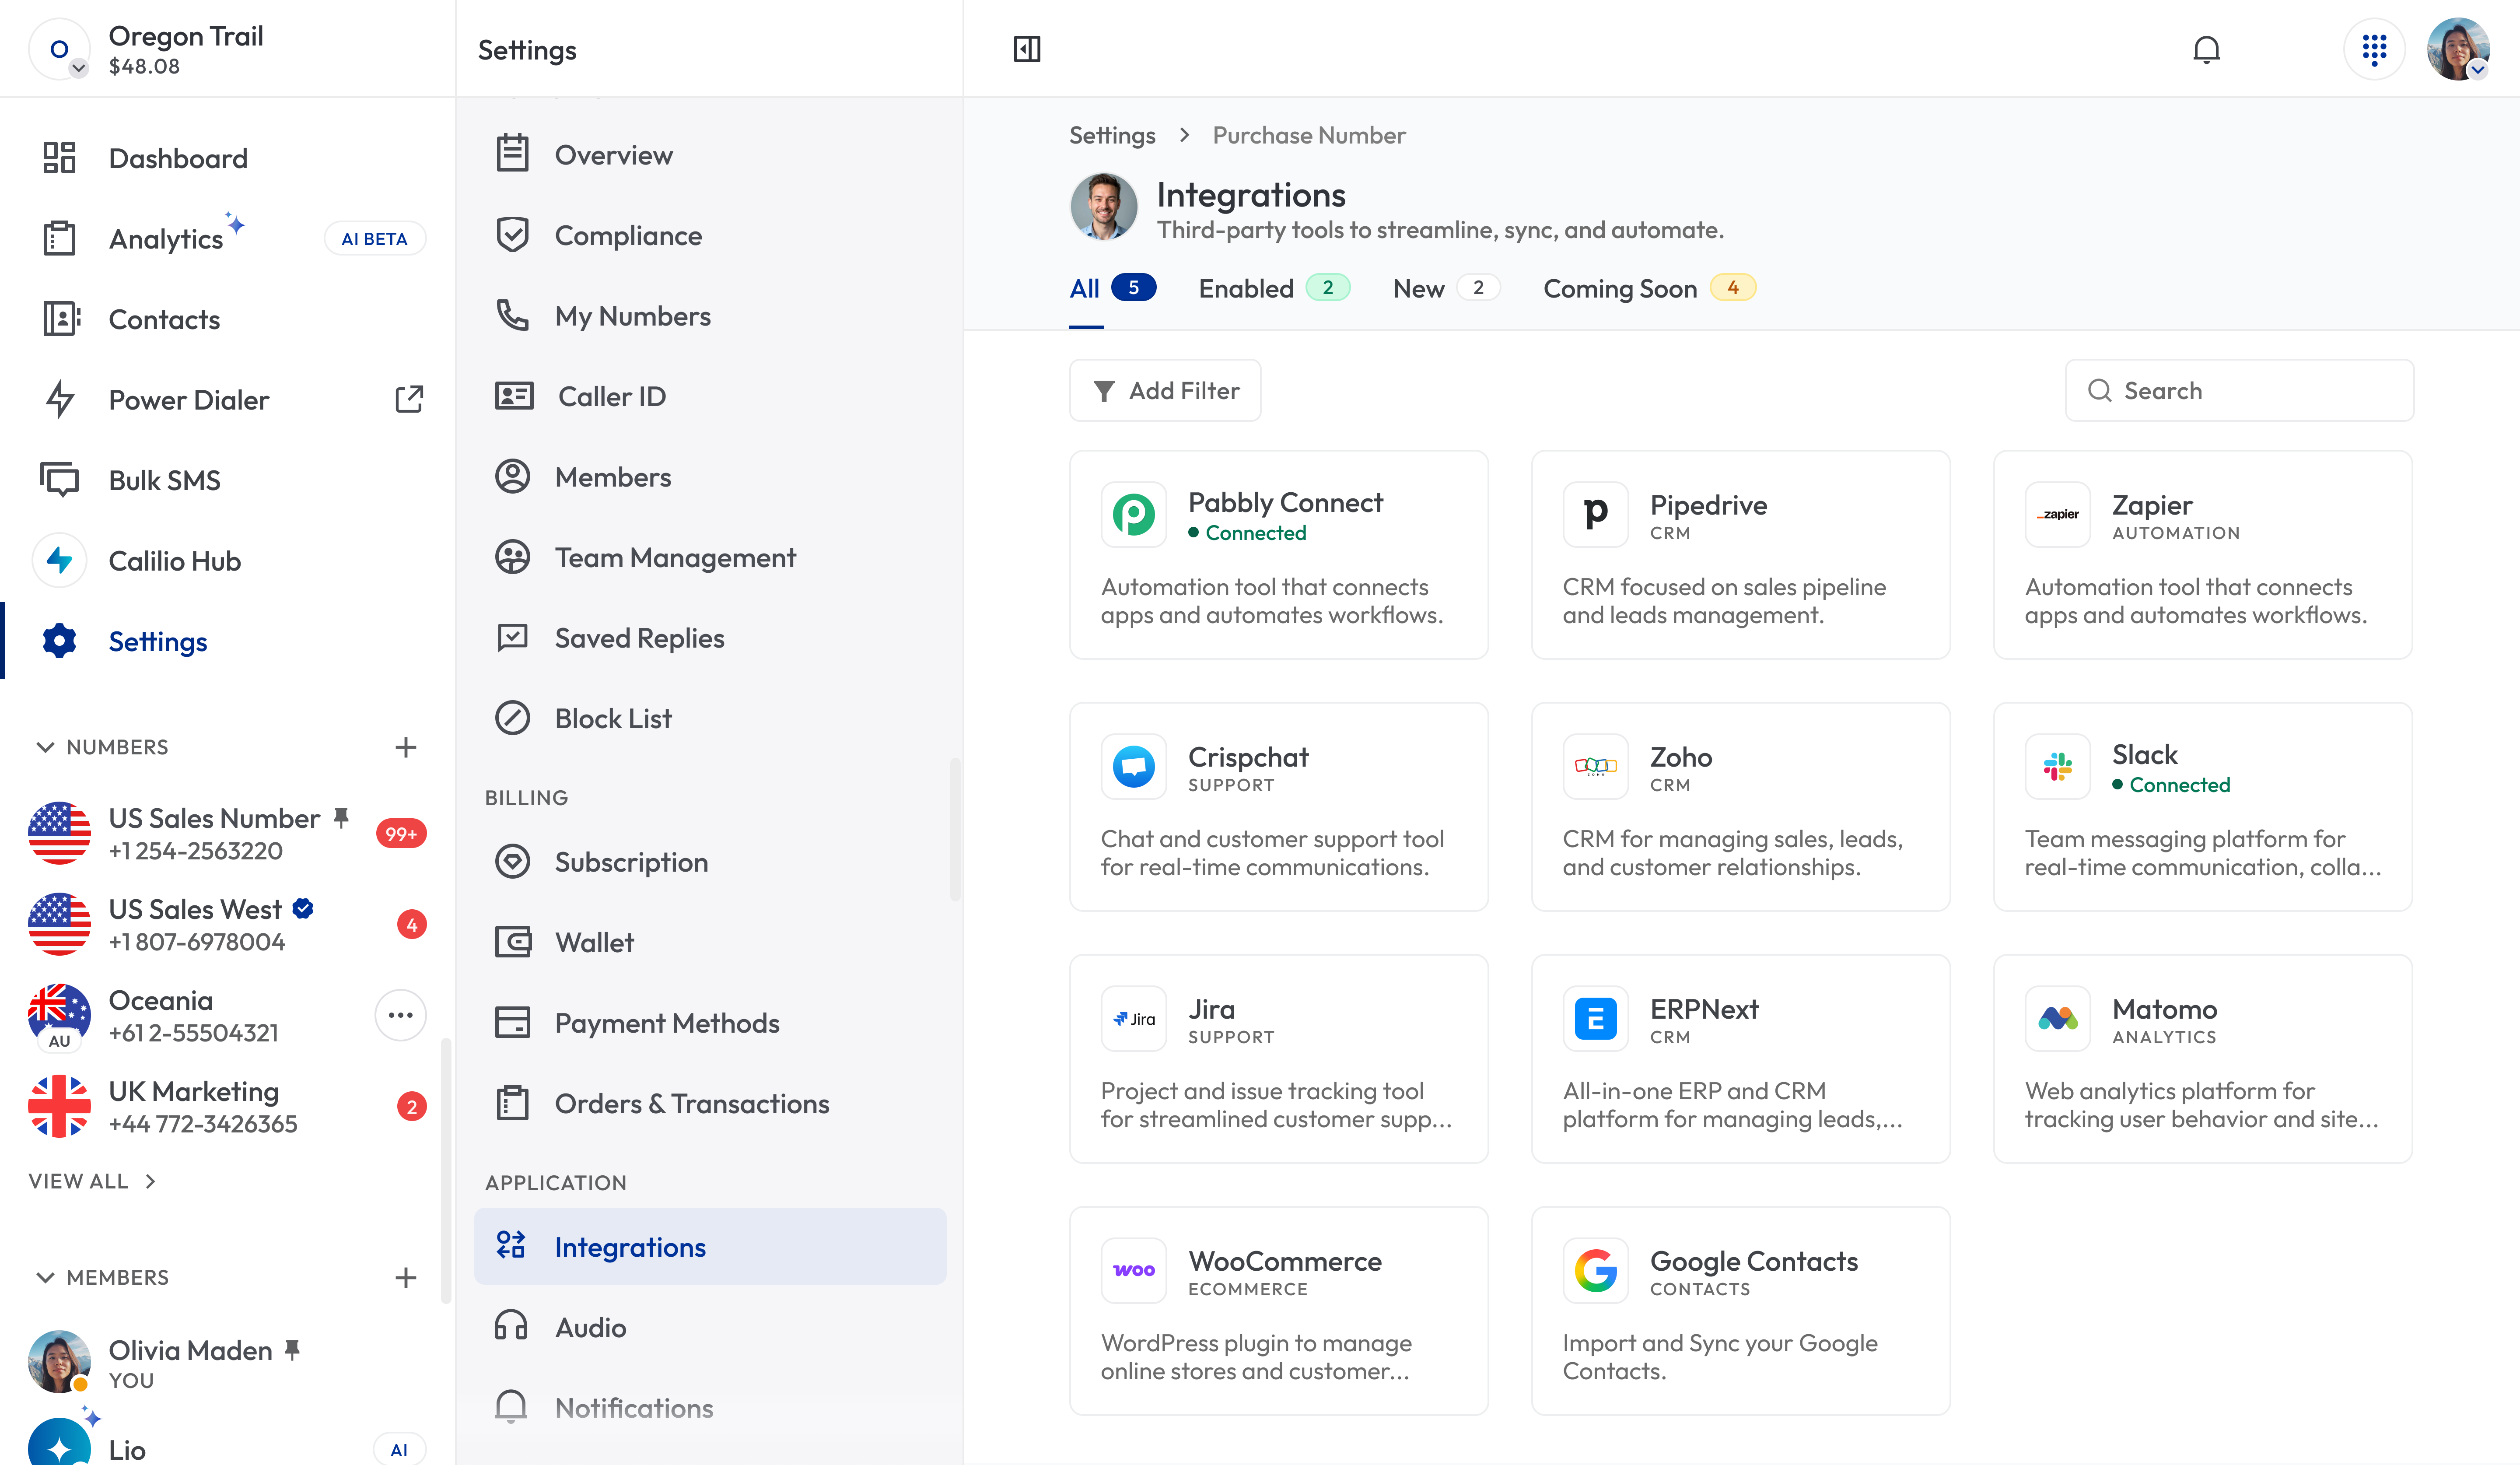The height and width of the screenshot is (1465, 2520).
Task: Collapse the sidebar panel toggle icon
Action: point(1027,49)
